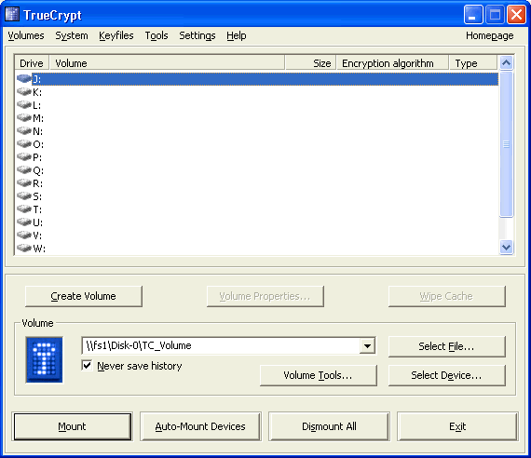The image size is (531, 458).
Task: Click the drive list scrollbar thumb
Action: pos(506,144)
